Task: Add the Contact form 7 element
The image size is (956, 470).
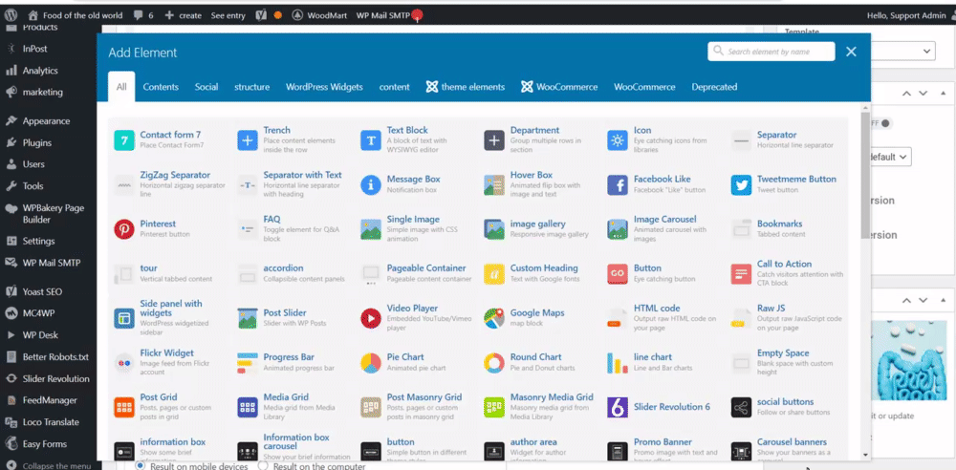Action: click(123, 140)
